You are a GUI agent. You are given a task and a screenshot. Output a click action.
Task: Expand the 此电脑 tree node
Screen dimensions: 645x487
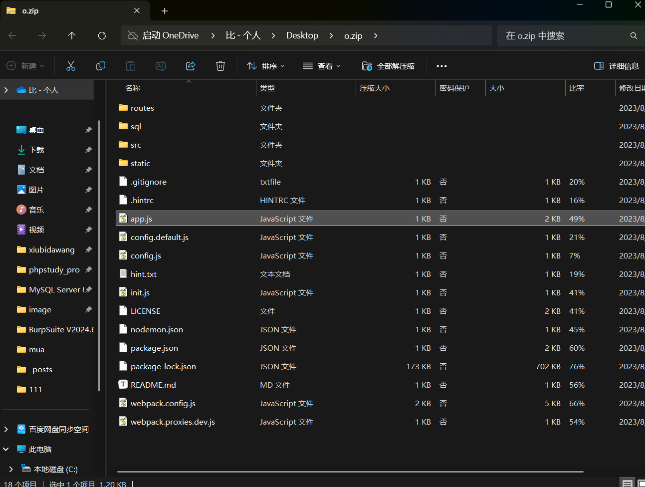[6, 449]
